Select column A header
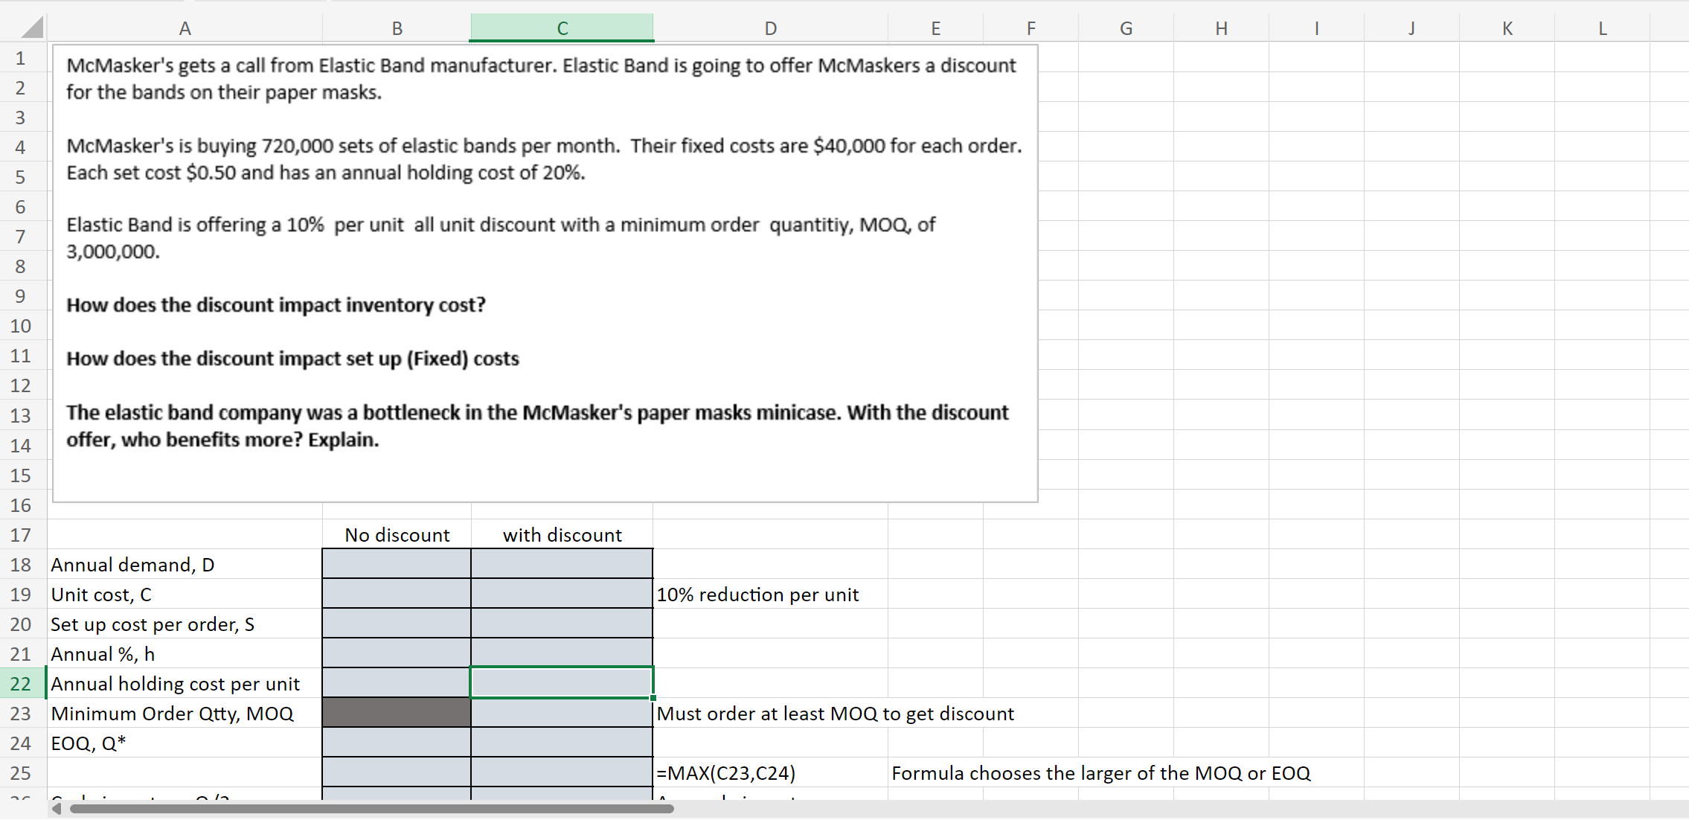Screen dimensions: 1689x820 coord(185,28)
